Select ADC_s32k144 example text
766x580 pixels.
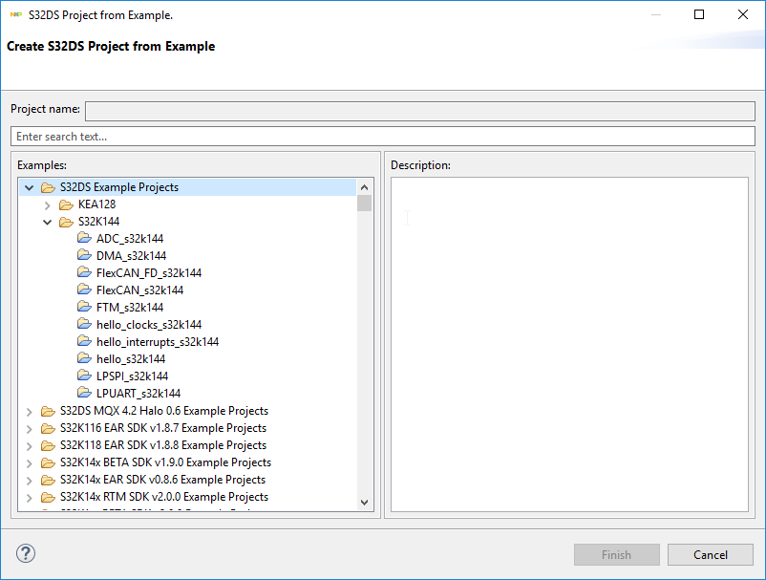(x=130, y=239)
